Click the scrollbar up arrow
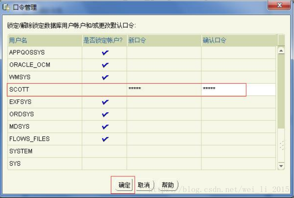The height and width of the screenshot is (198, 294). coord(281,51)
